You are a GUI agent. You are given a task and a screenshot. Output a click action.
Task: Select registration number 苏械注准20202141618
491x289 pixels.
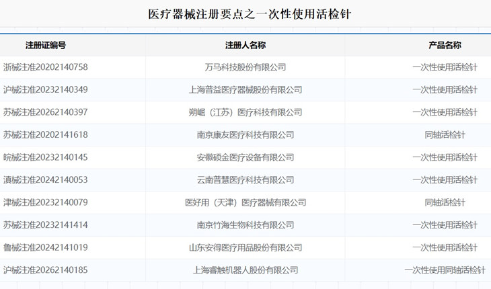point(46,134)
